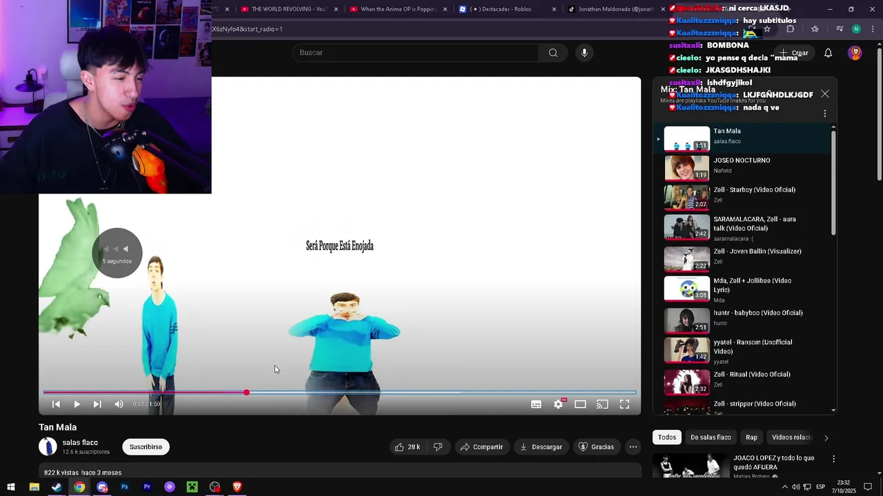Switch to When the Anime OP tab

tap(398, 9)
